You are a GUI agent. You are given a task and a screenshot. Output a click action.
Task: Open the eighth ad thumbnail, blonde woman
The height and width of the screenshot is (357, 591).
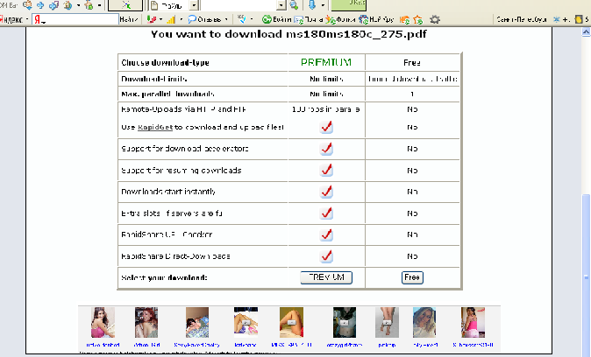(x=424, y=322)
